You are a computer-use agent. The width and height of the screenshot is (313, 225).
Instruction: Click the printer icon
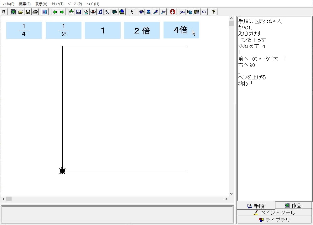point(35,12)
